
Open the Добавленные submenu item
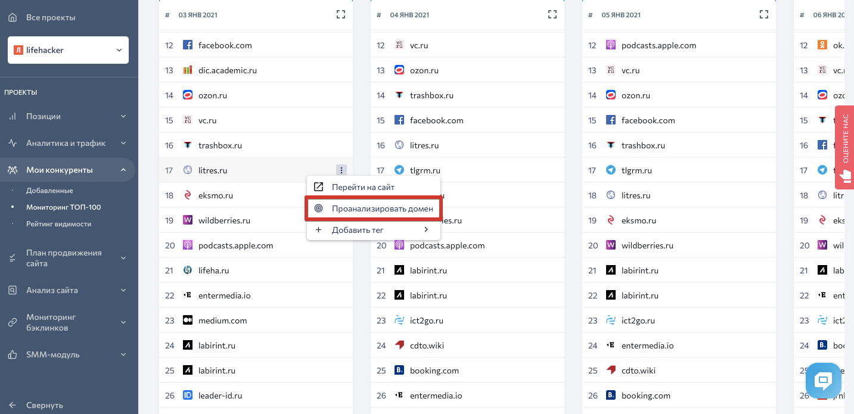point(49,191)
